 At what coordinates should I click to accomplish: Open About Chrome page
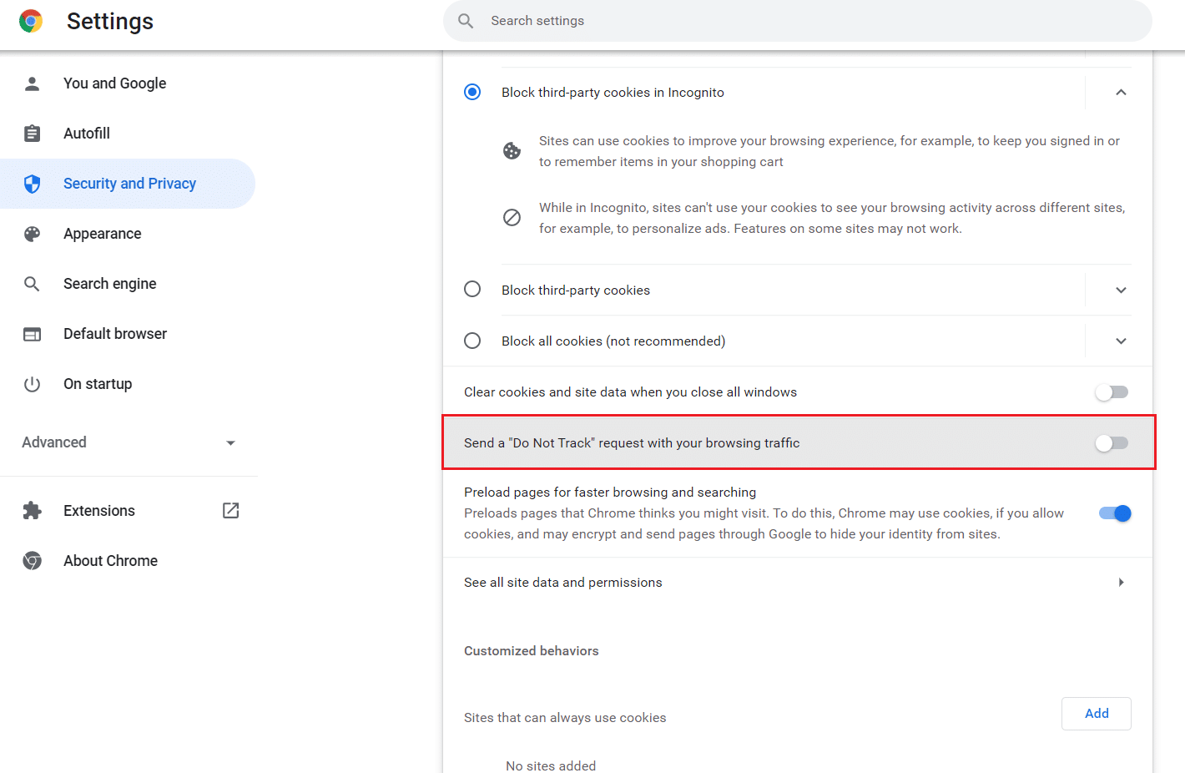point(110,561)
